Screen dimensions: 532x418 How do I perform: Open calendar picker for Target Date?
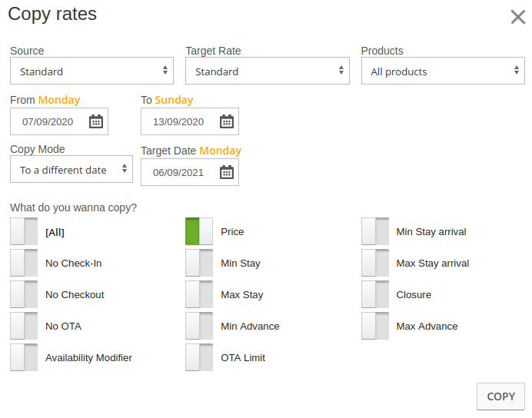[227, 172]
